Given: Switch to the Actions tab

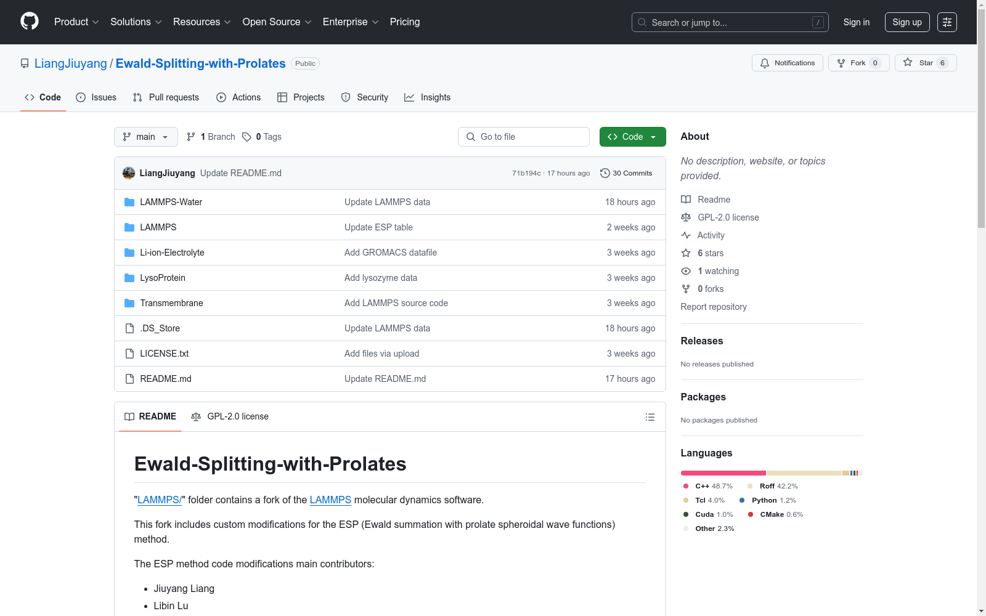Looking at the screenshot, I should tap(238, 97).
